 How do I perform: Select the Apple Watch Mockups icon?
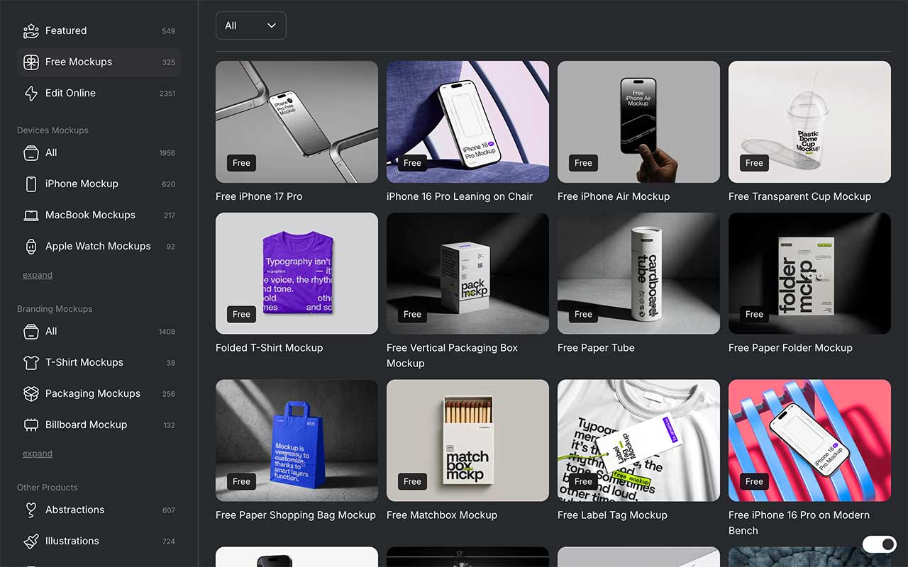[31, 246]
